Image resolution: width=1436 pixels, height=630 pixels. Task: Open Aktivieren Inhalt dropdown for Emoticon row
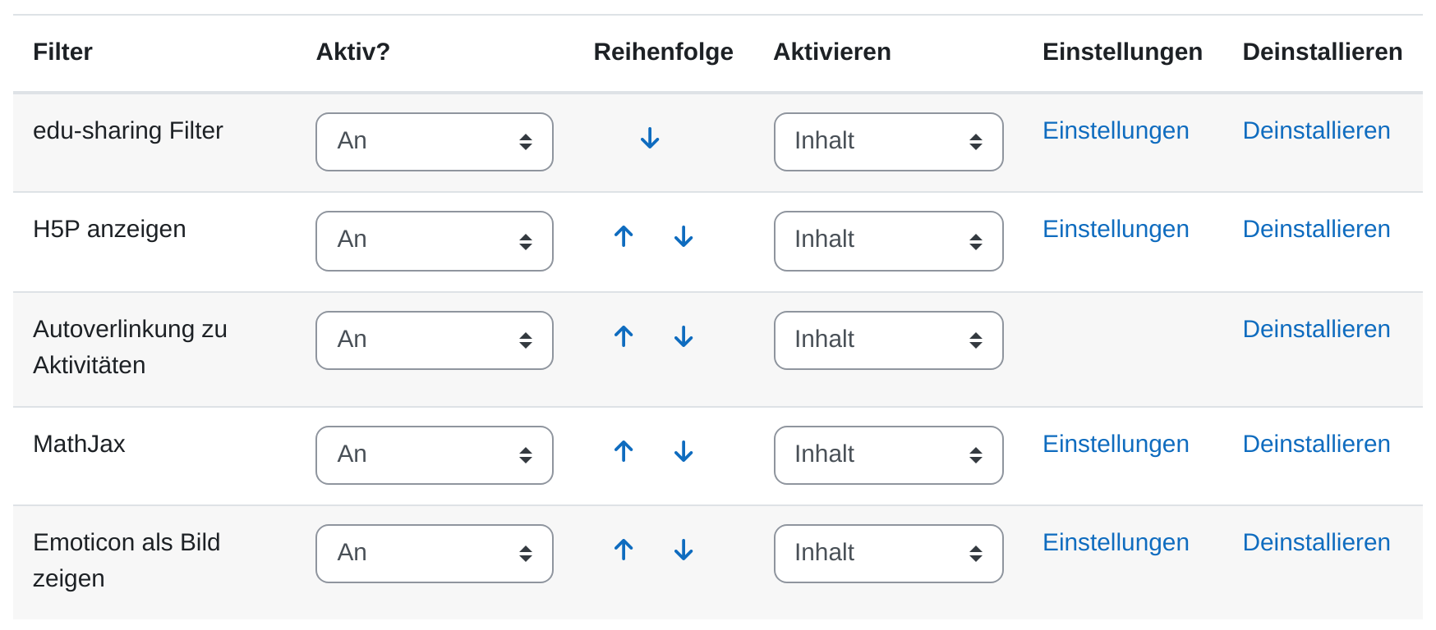[889, 554]
